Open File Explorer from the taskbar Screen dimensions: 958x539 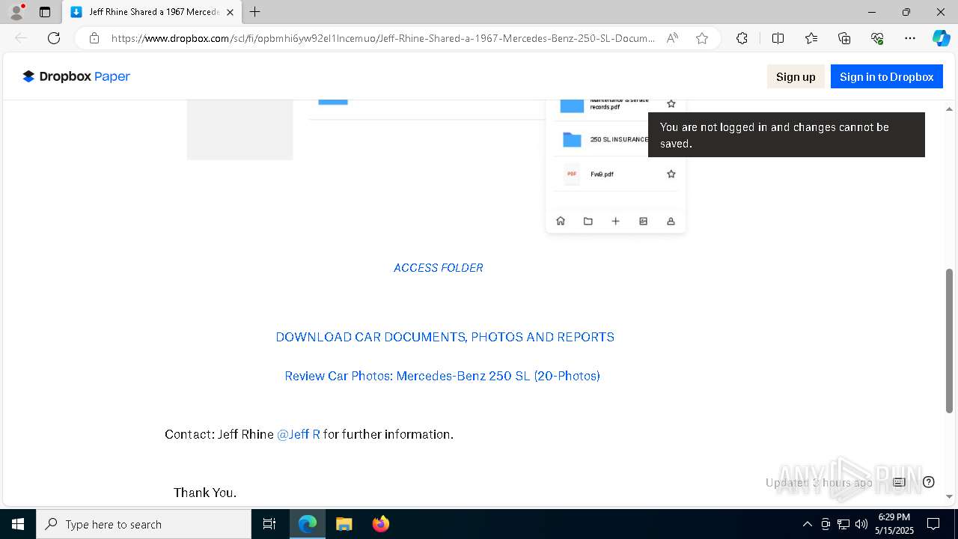pyautogui.click(x=344, y=524)
